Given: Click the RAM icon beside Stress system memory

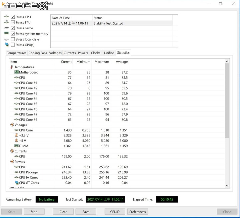Looking at the screenshot, I should coord(6,33).
